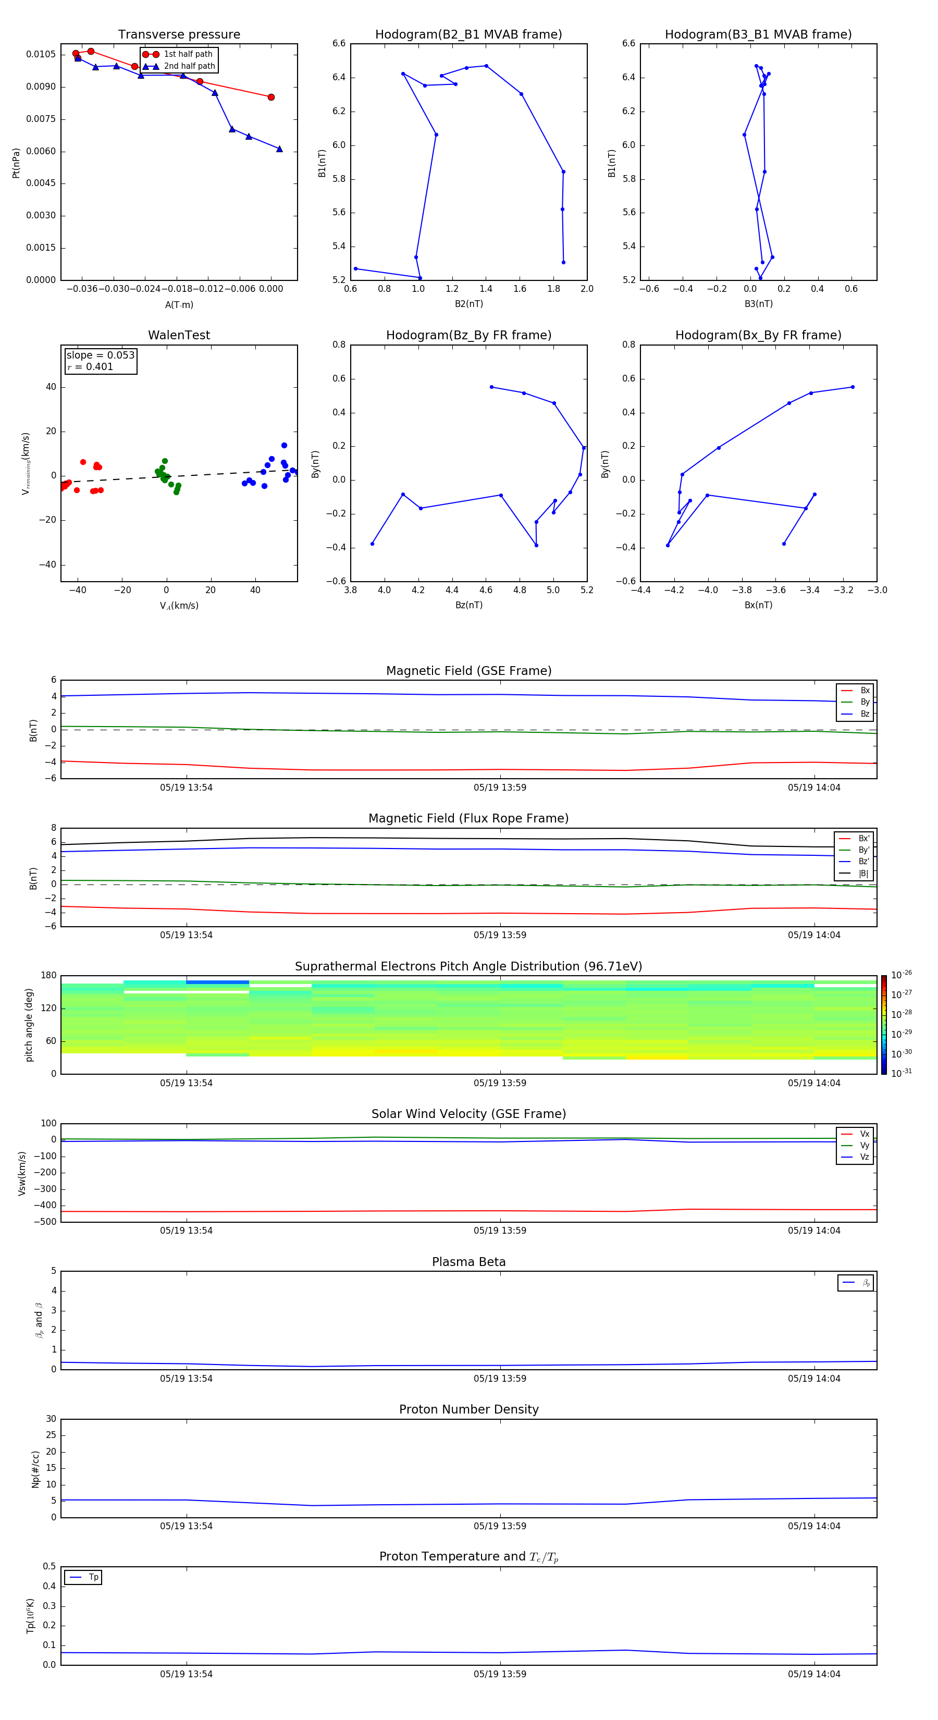Click the 'Bx(nT)' x-axis label
This screenshot has height=1720, width=938.
click(758, 605)
